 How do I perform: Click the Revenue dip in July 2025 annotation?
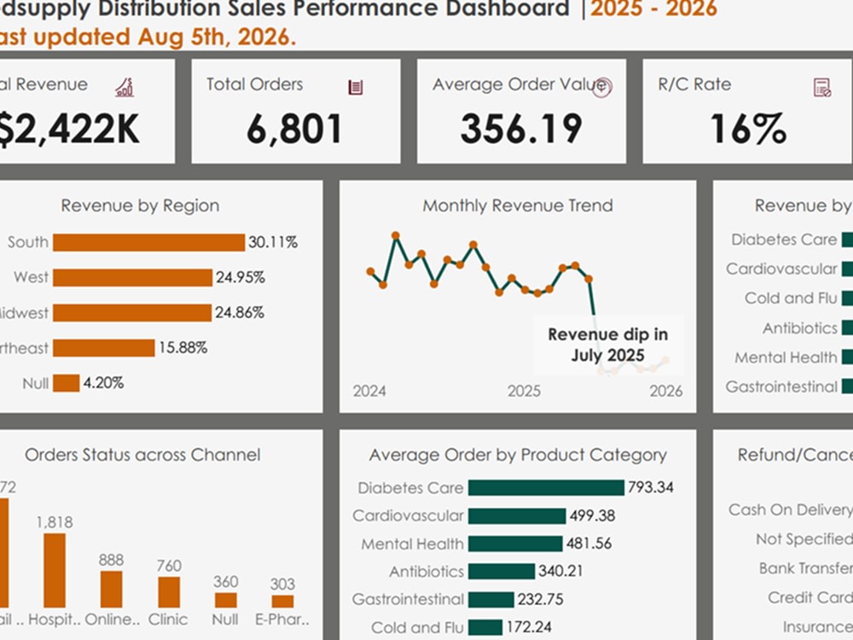click(607, 345)
